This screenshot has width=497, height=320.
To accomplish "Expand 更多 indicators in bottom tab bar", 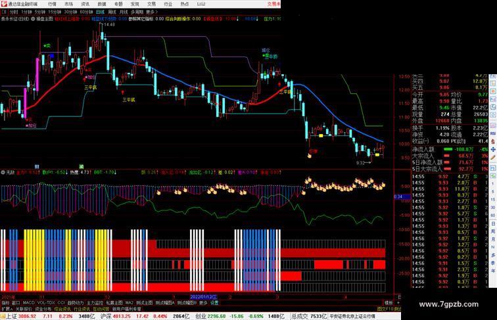I will tap(203, 303).
